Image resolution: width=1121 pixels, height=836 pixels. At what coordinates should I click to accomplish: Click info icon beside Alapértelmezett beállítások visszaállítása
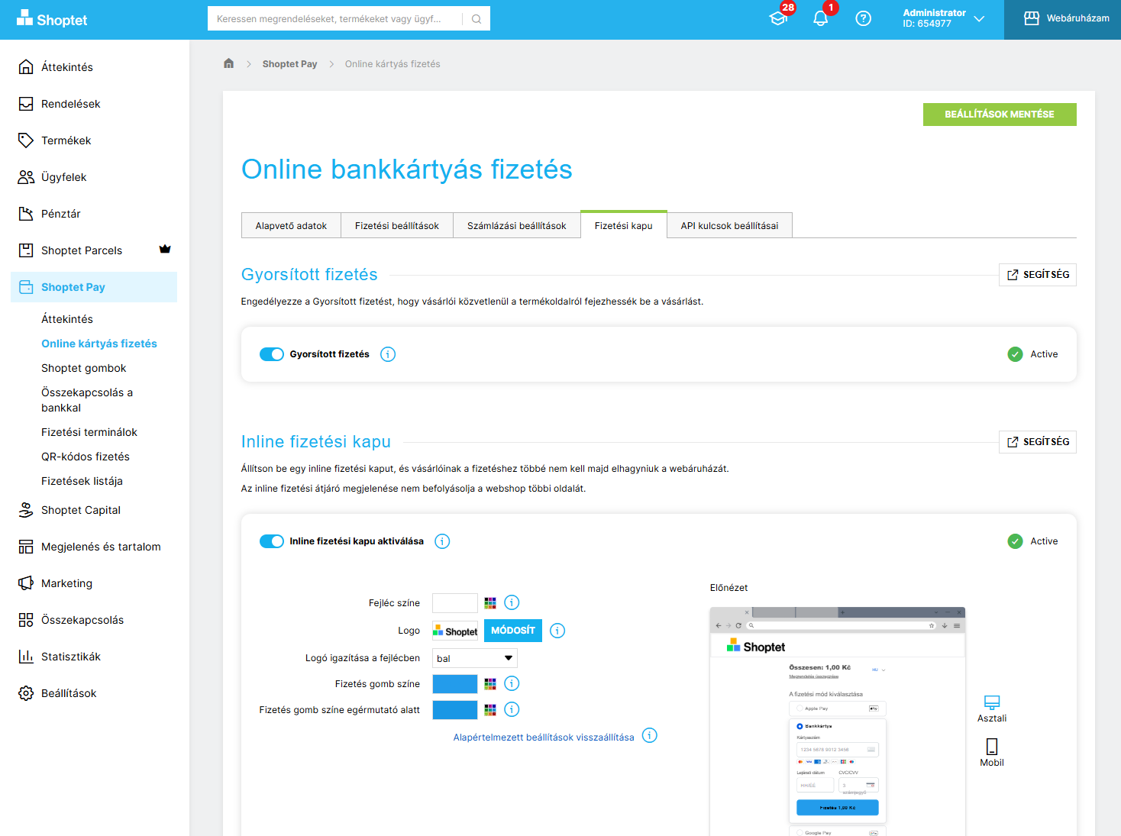pyautogui.click(x=649, y=735)
